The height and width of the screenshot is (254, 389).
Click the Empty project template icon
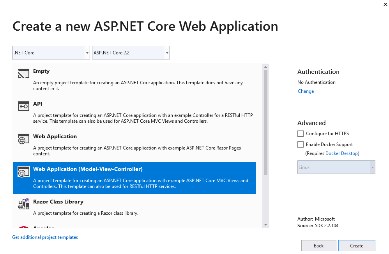click(23, 73)
